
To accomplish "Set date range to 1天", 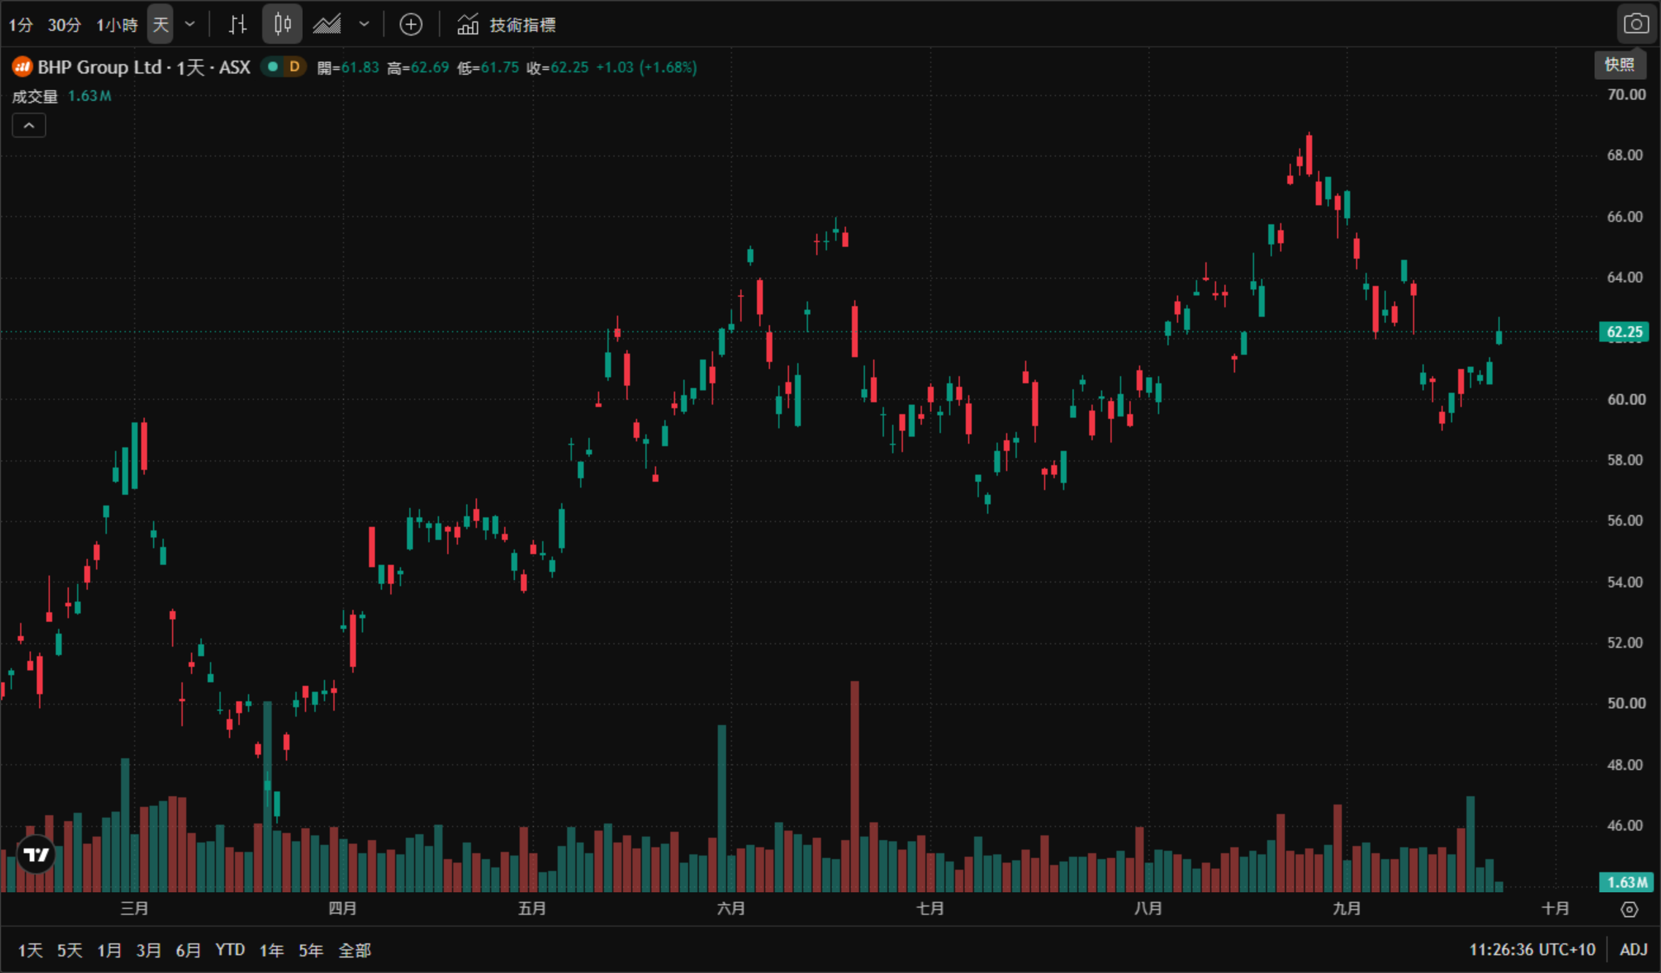I will pos(30,950).
